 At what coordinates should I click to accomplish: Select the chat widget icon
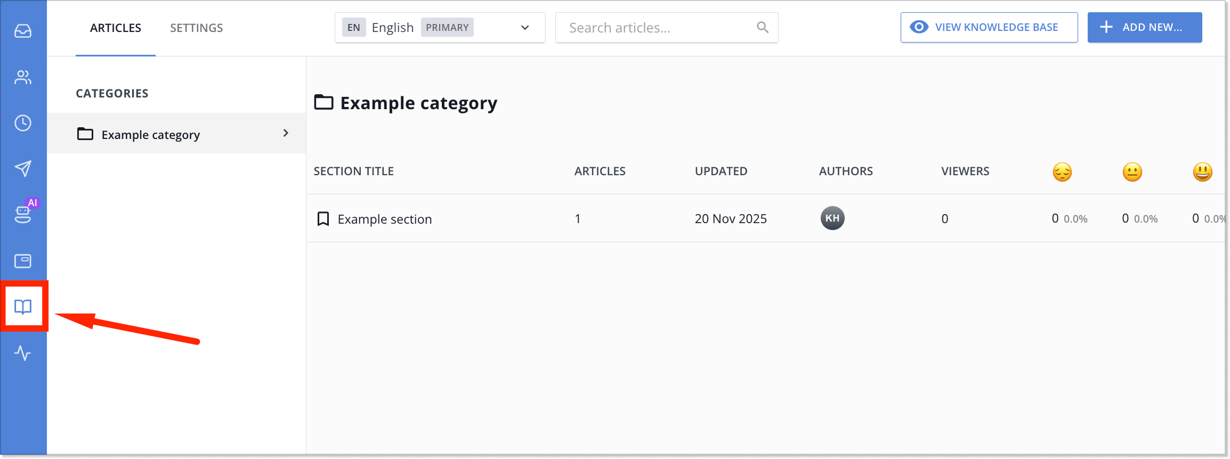tap(23, 260)
